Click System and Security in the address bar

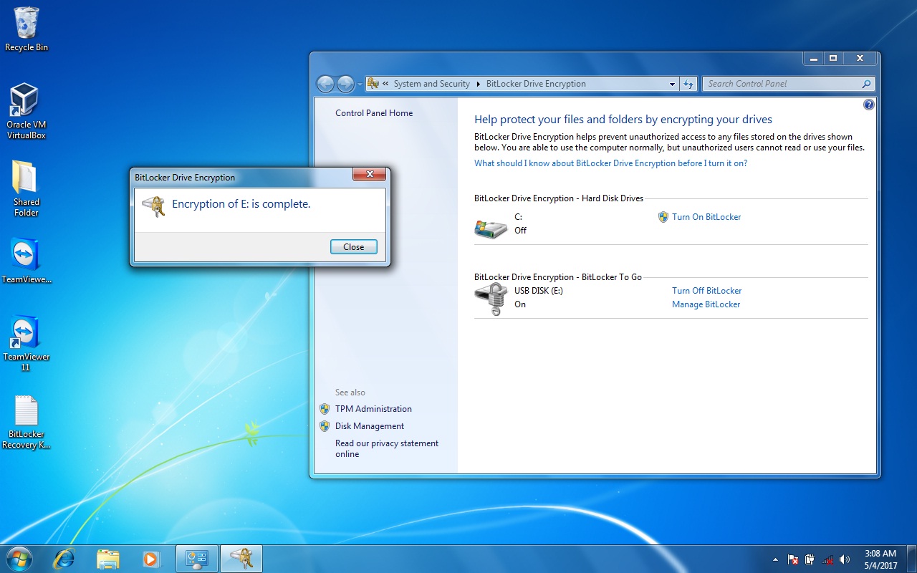[x=432, y=84]
